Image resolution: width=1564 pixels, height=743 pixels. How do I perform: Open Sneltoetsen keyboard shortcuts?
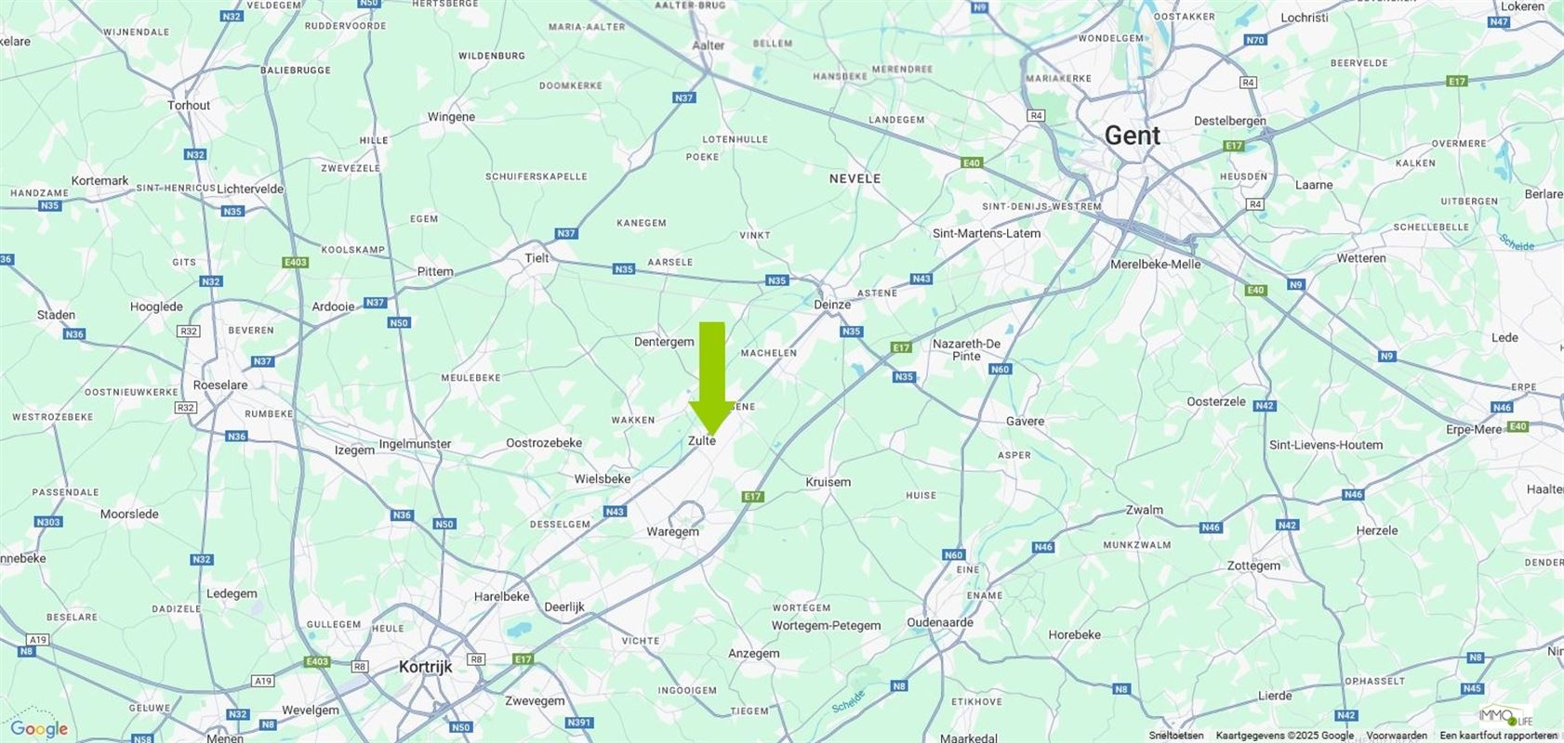coord(1176,736)
